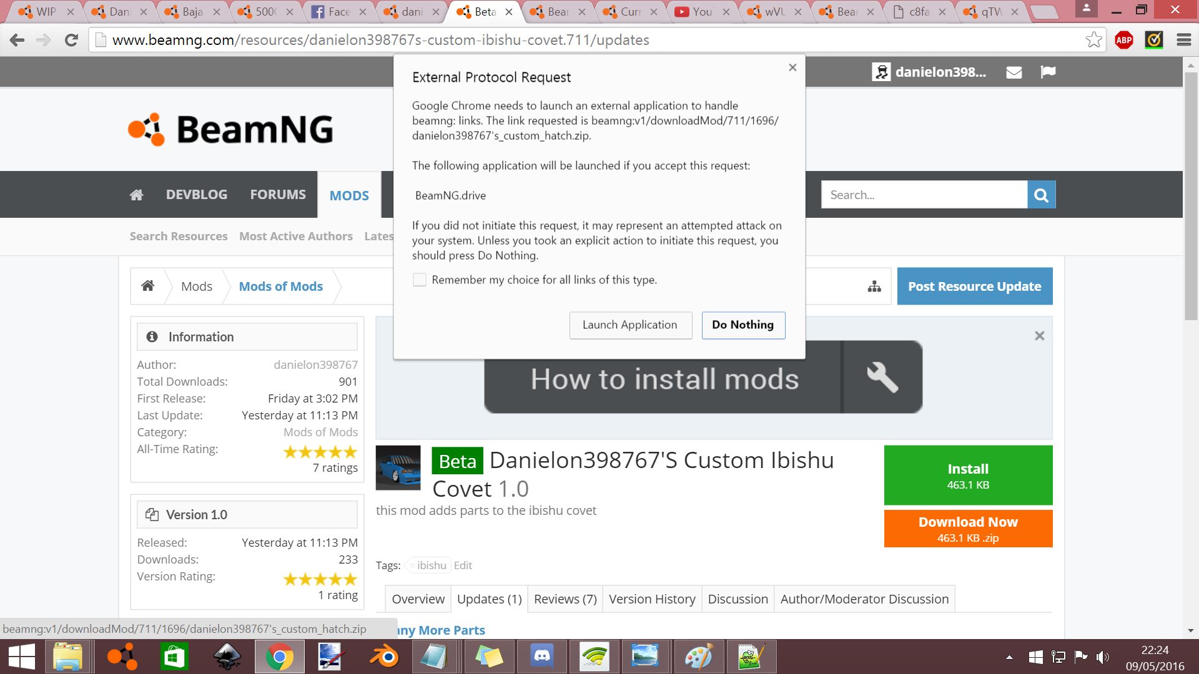Show hidden tray icons arrow
Image resolution: width=1199 pixels, height=674 pixels.
pyautogui.click(x=1009, y=657)
